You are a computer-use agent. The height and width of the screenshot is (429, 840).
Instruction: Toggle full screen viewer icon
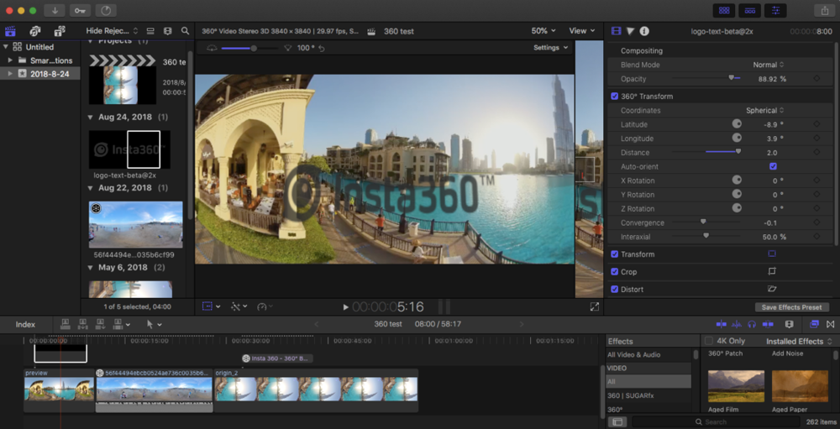pyautogui.click(x=595, y=307)
